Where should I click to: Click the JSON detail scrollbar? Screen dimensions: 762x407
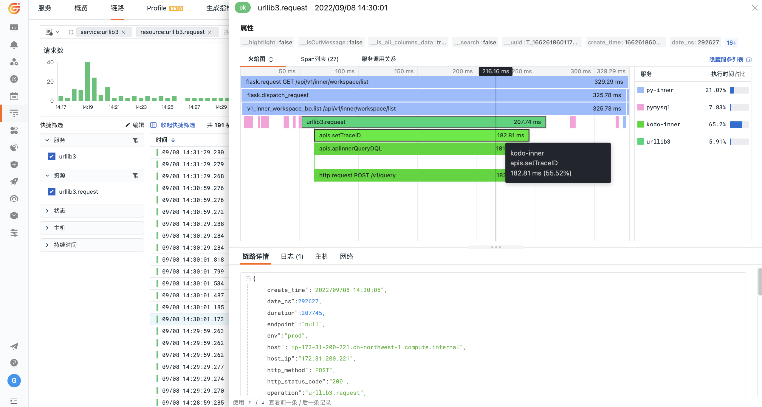point(760,282)
